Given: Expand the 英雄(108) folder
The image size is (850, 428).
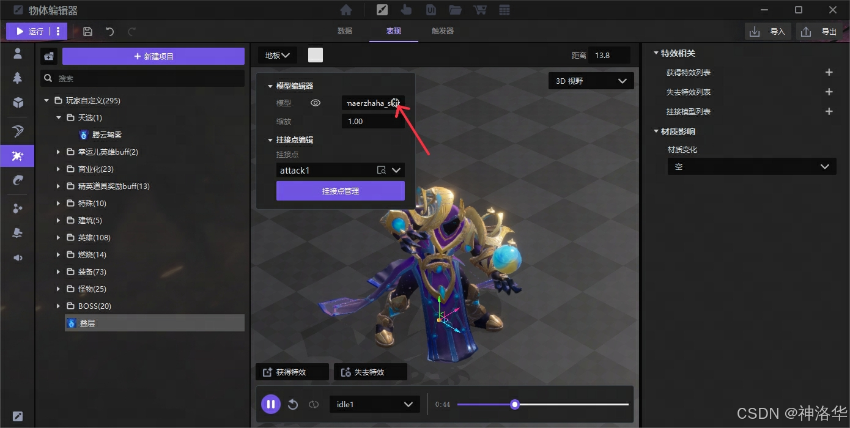Looking at the screenshot, I should click(59, 237).
